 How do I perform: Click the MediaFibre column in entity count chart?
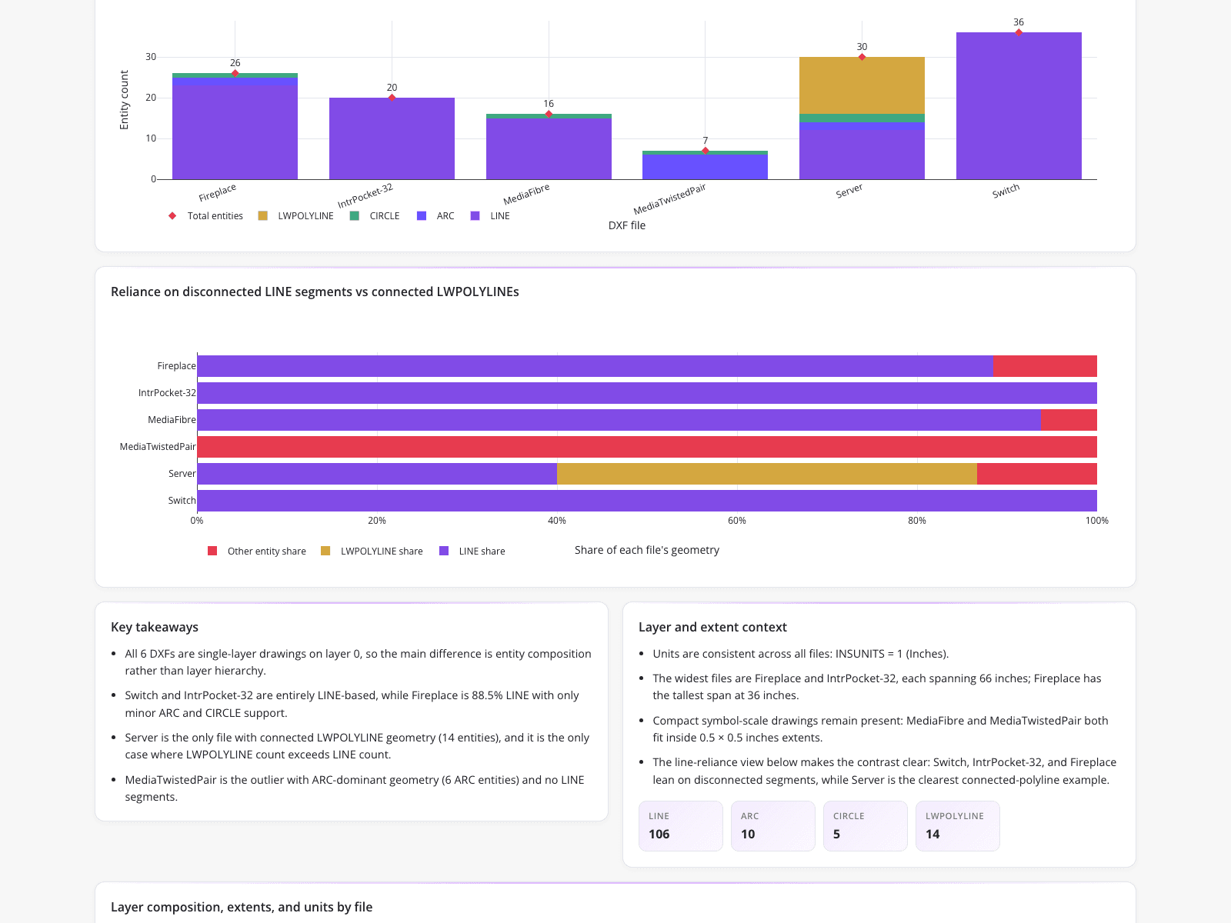pos(549,147)
